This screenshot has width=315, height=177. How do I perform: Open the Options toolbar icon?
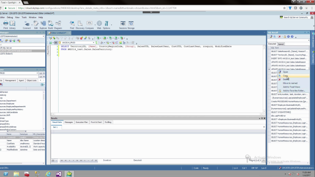(106, 25)
